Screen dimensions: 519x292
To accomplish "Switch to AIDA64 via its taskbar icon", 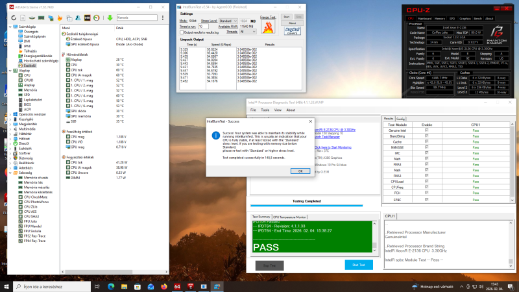I will (177, 287).
